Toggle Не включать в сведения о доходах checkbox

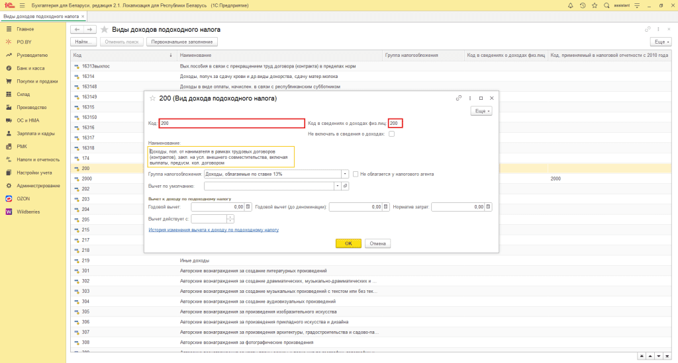point(391,134)
